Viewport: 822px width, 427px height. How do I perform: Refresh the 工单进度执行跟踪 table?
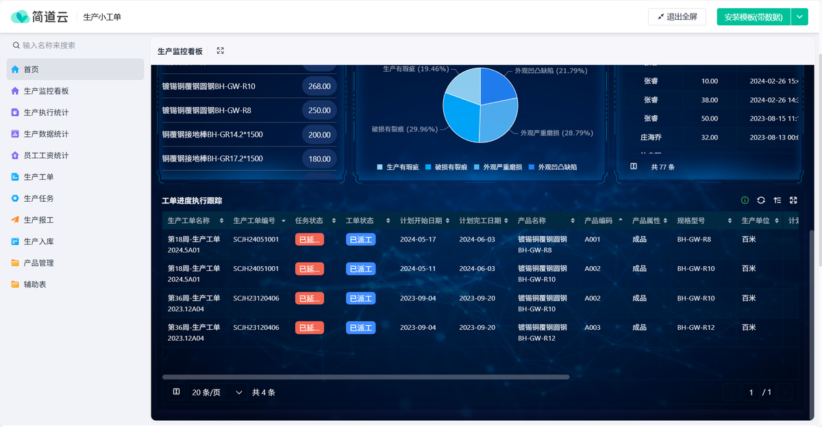761,200
